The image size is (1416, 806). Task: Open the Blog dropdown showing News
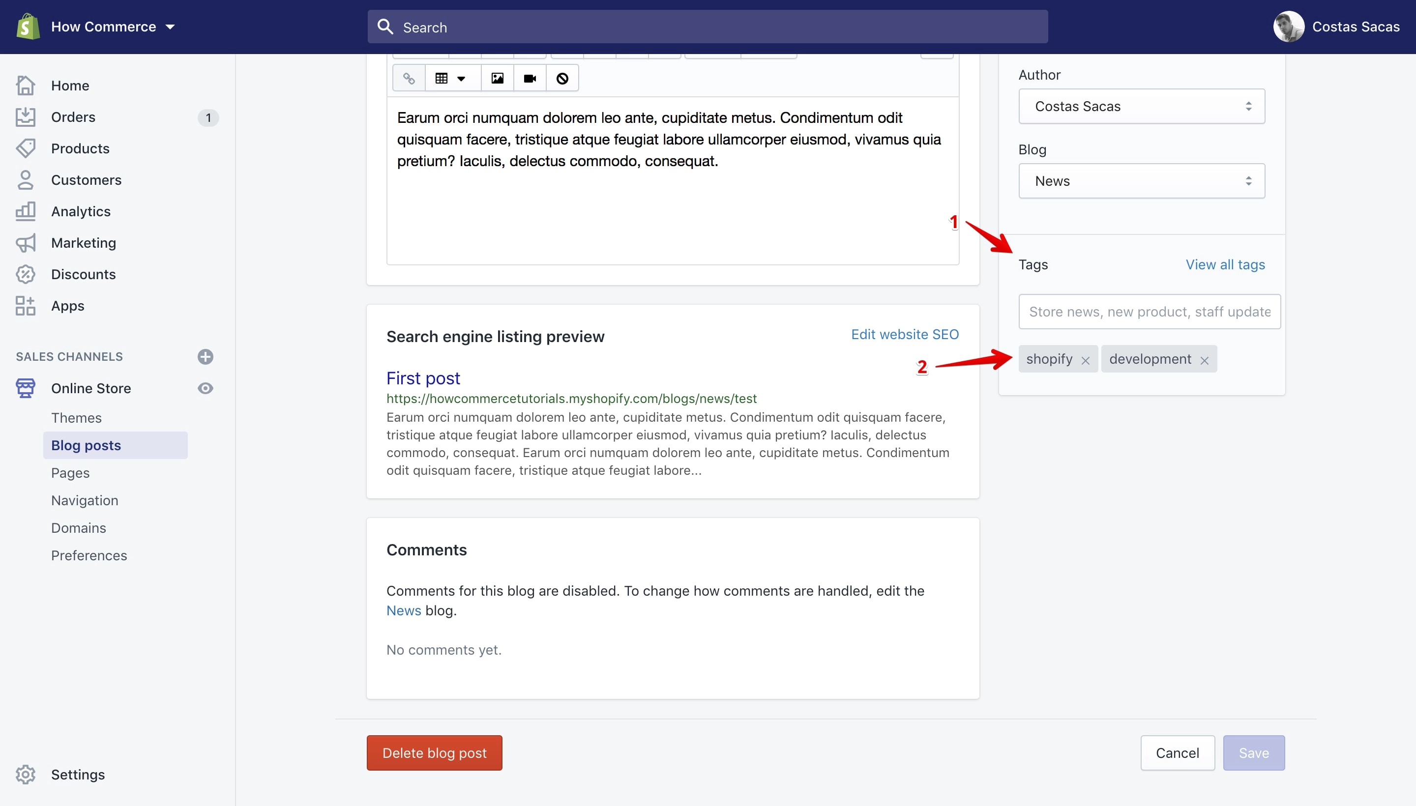pos(1141,181)
